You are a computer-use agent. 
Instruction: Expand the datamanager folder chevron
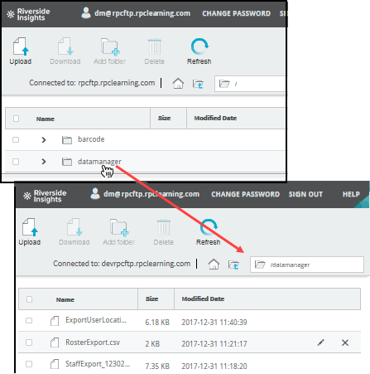pos(44,162)
